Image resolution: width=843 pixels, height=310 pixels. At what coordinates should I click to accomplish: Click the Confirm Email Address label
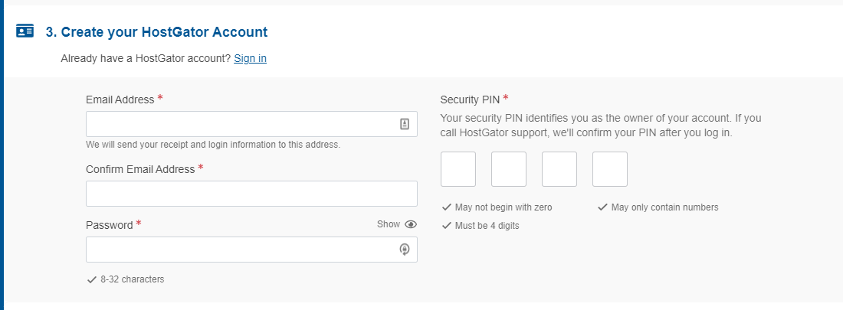(140, 169)
